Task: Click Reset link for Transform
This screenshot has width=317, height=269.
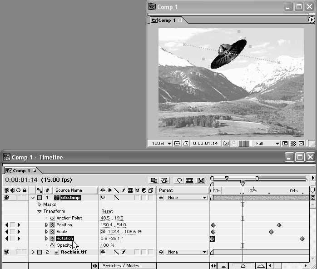Action: (107, 211)
